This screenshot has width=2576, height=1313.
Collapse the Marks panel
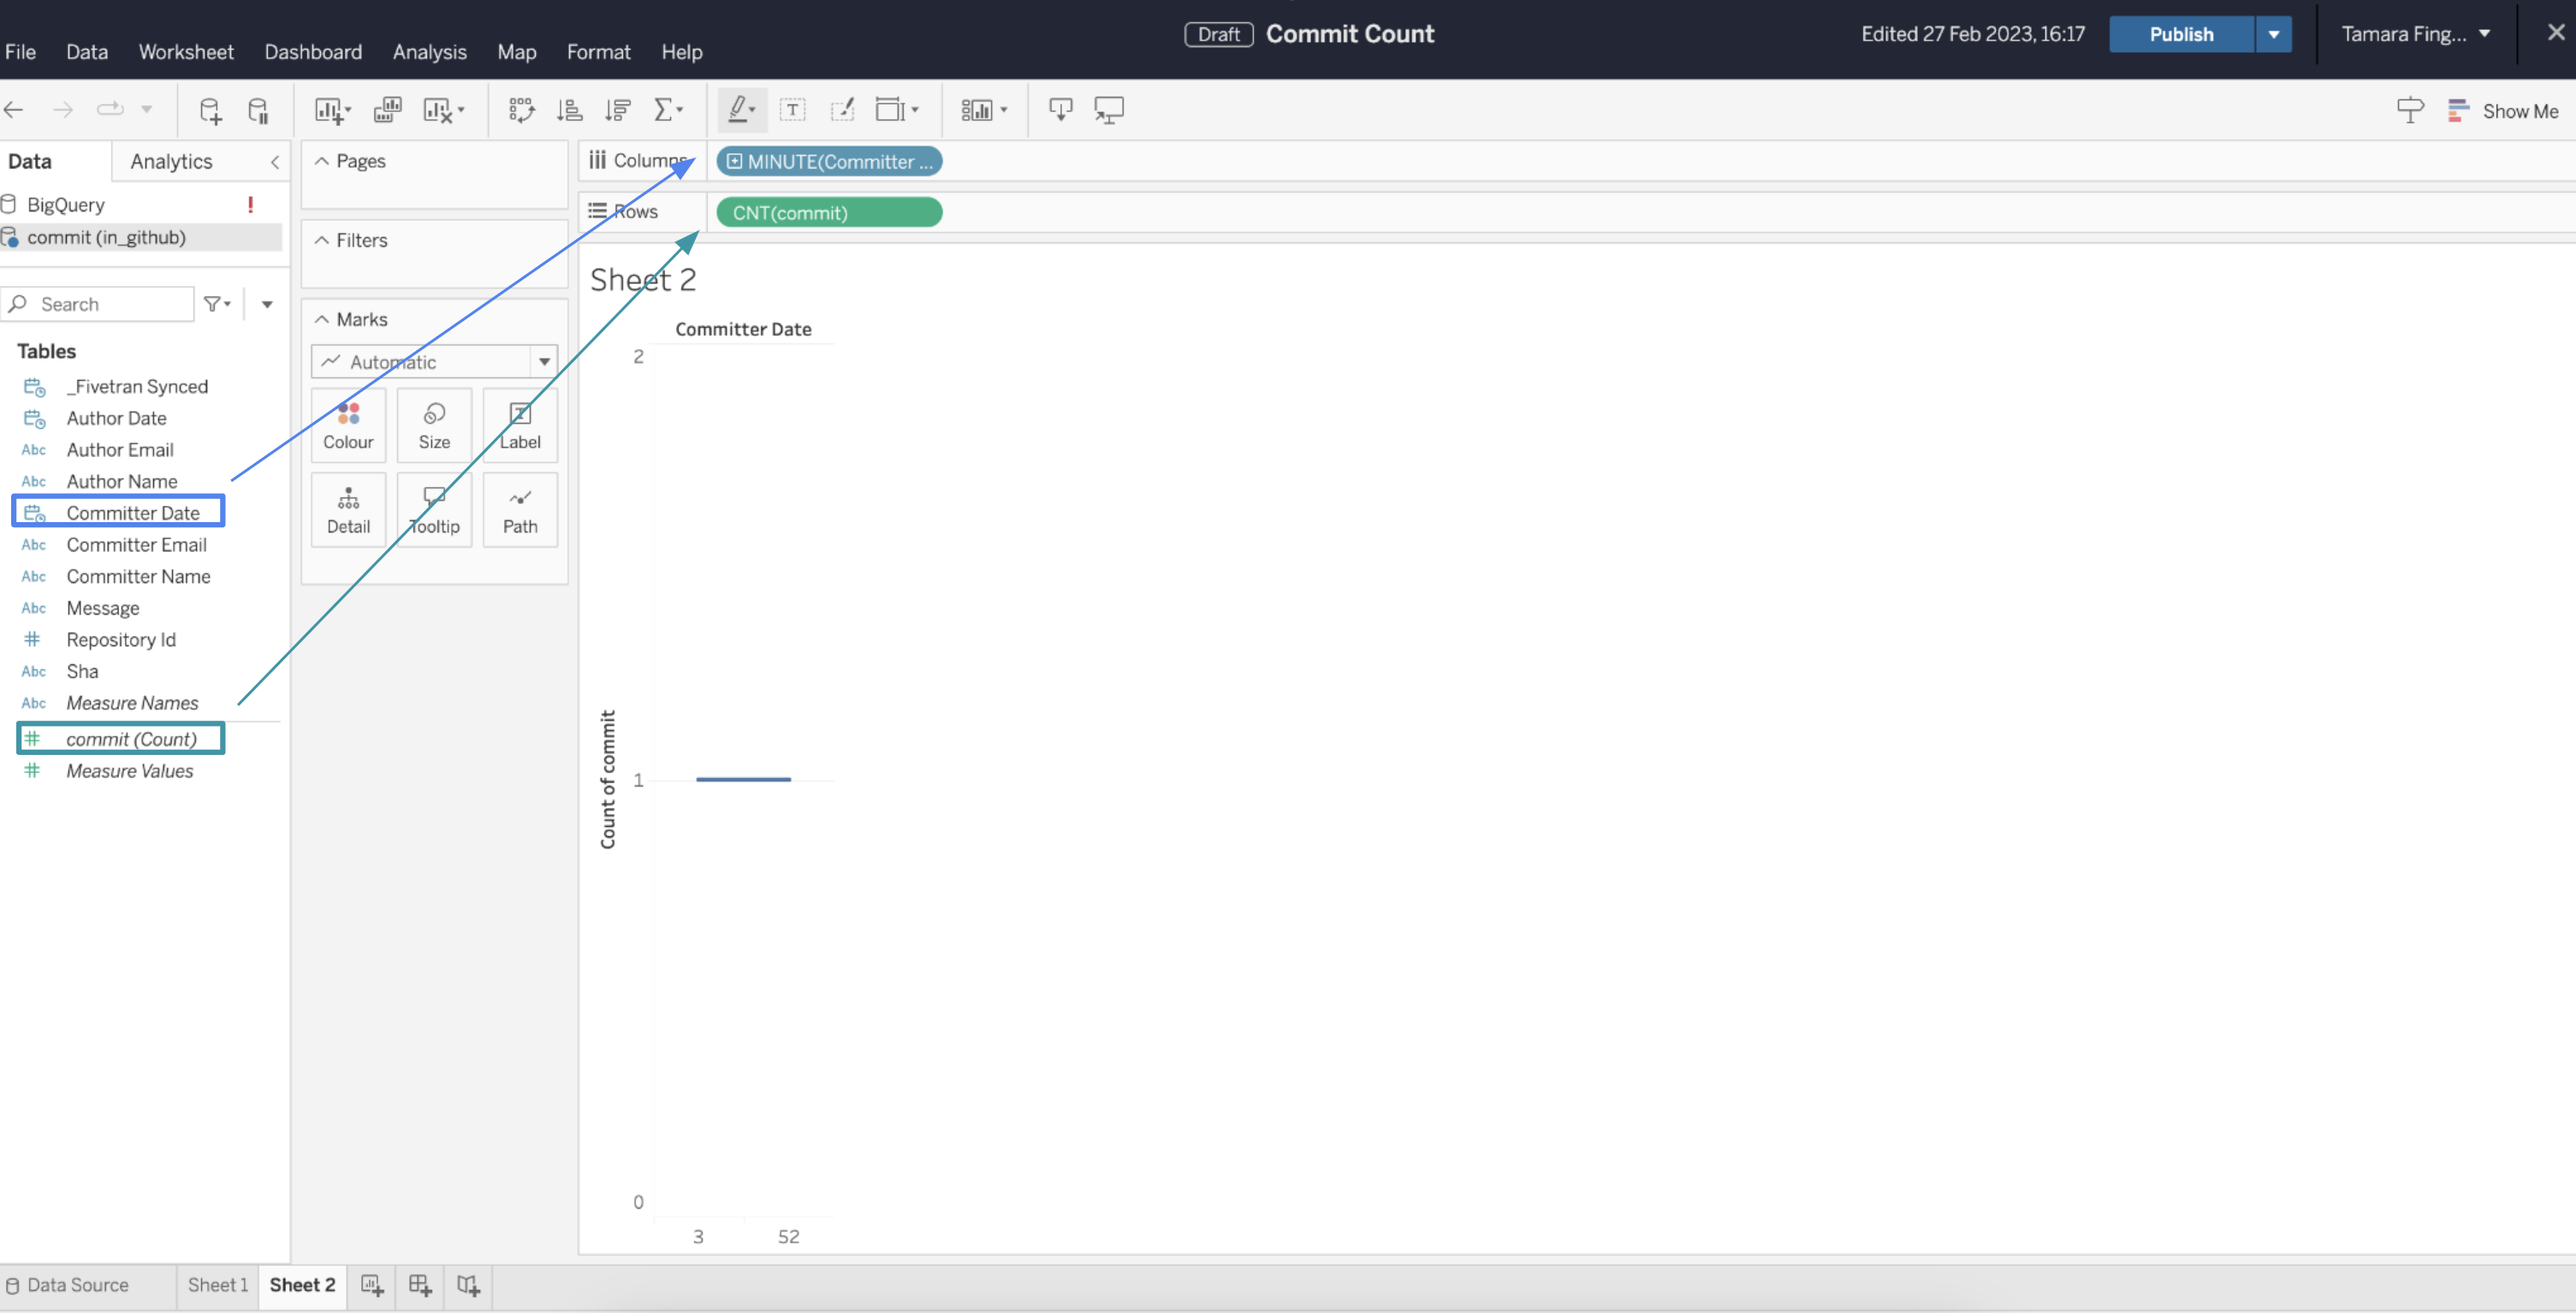(321, 318)
